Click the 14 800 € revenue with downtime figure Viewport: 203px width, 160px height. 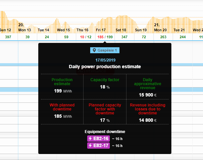[147, 120]
